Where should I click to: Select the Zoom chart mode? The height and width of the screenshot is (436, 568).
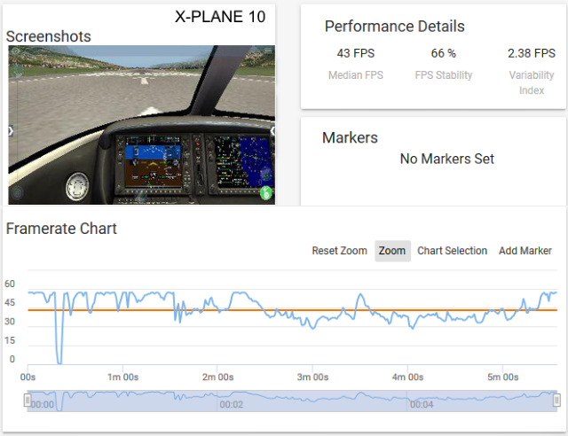[x=392, y=251]
